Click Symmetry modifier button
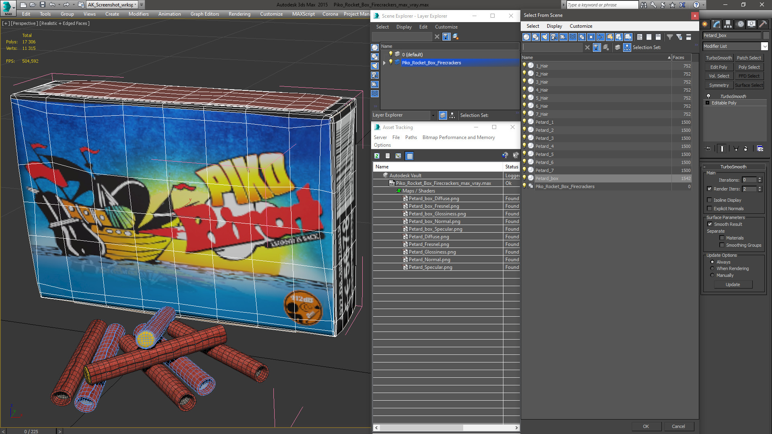772x434 pixels. (719, 85)
